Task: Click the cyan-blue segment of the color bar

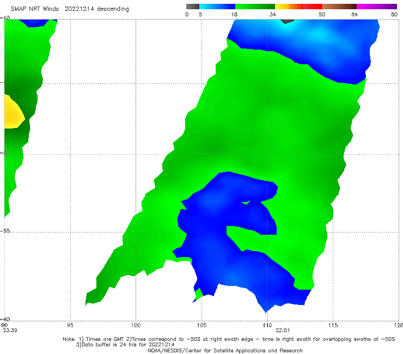Action: pos(217,7)
